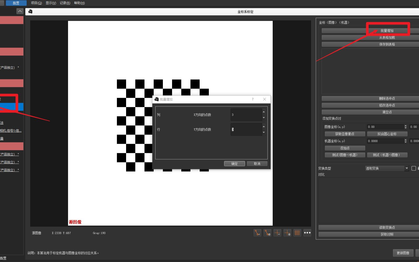The width and height of the screenshot is (419, 262).
Task: Decrease X方向的点数 with the down arrow
Action: tap(264, 118)
